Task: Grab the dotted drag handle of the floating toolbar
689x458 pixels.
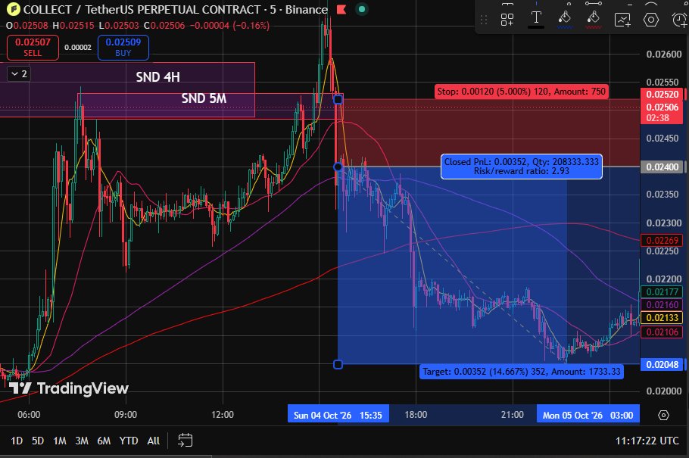Action: [x=484, y=20]
